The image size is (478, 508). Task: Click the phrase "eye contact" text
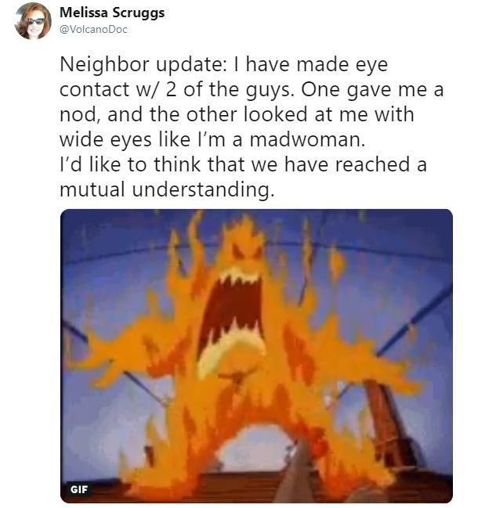(x=224, y=77)
